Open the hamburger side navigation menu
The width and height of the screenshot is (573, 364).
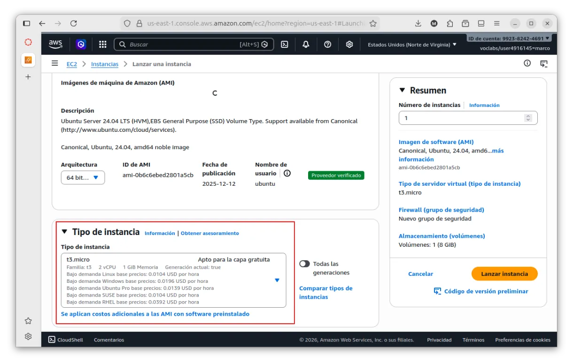click(x=55, y=63)
